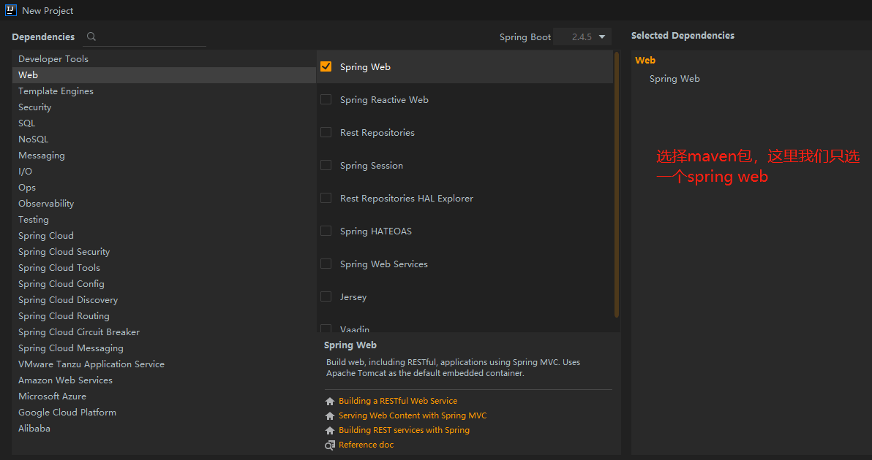Open Building a RESTful Web Service link
Viewport: 872px width, 460px height.
pyautogui.click(x=398, y=401)
